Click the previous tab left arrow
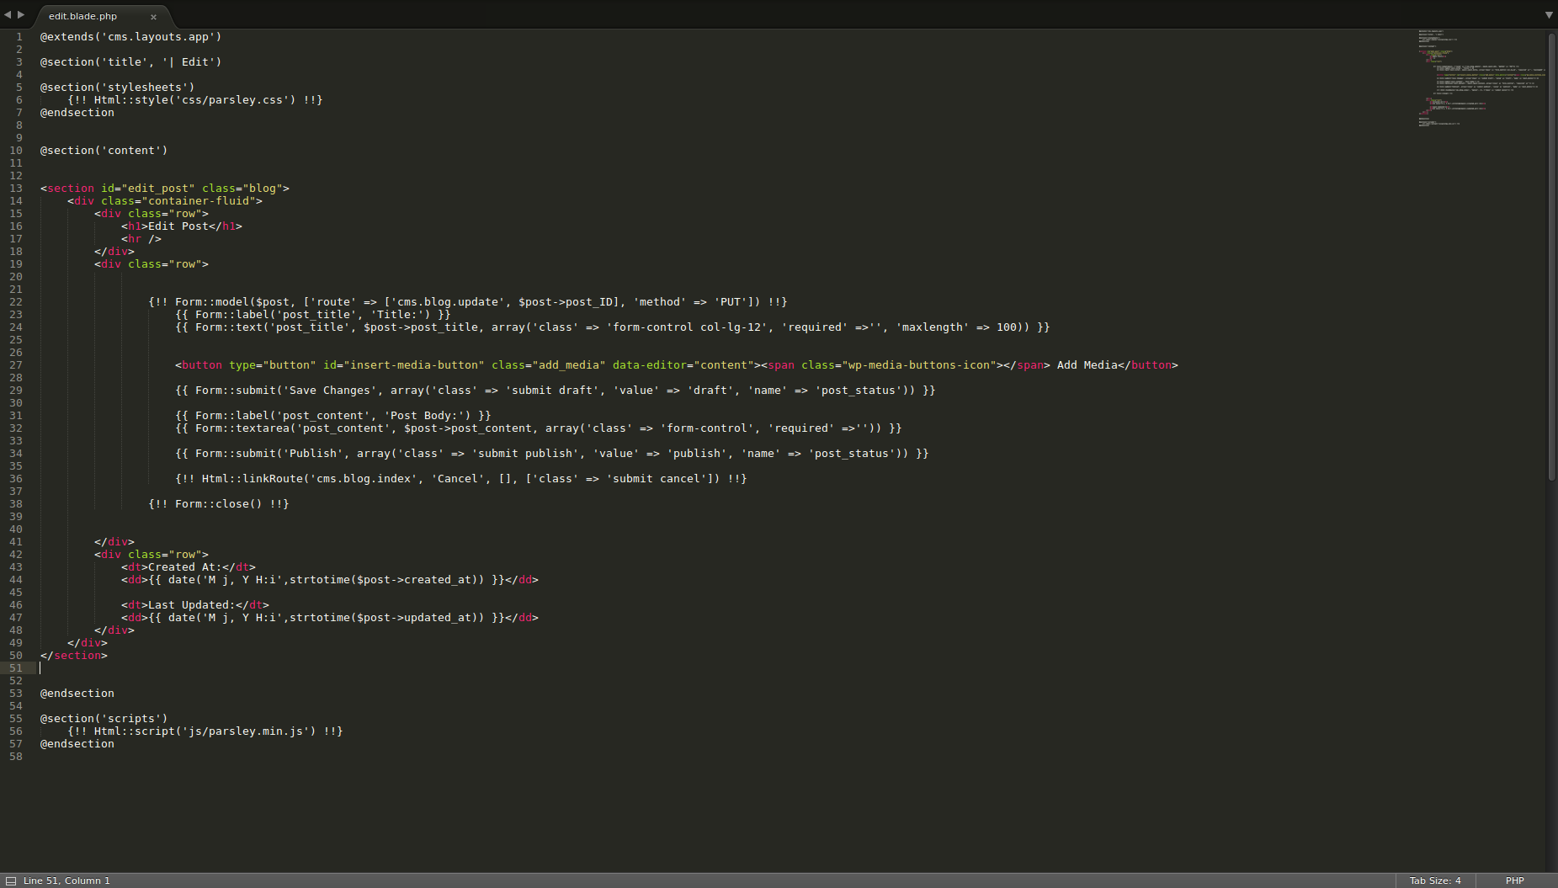Viewport: 1558px width, 888px height. click(x=8, y=14)
